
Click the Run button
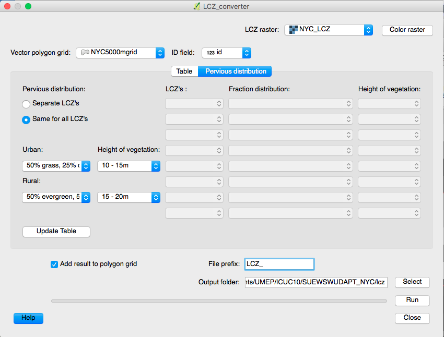pyautogui.click(x=412, y=300)
